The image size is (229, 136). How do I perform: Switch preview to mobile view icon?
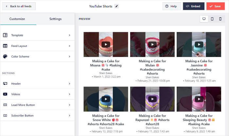pos(220,19)
